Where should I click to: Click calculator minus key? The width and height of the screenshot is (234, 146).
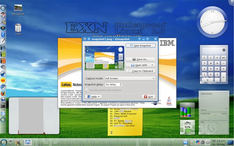pyautogui.click(x=223, y=63)
